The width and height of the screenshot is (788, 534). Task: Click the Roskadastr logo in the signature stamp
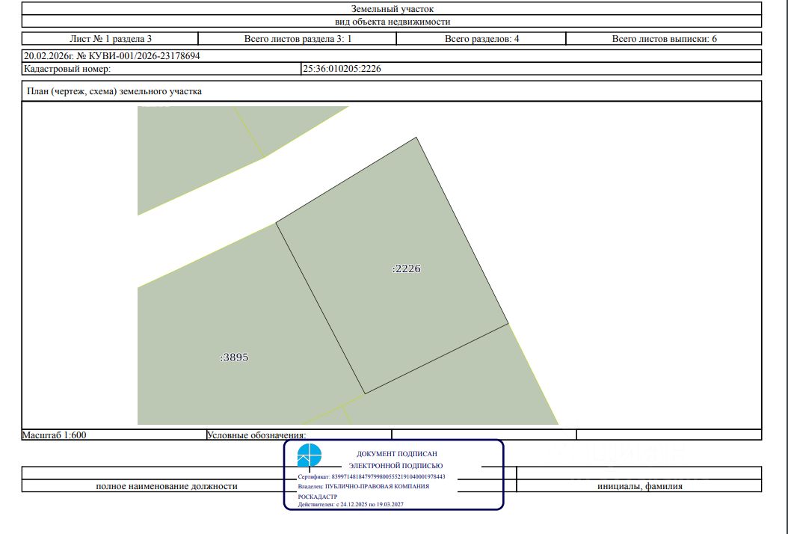coord(309,455)
